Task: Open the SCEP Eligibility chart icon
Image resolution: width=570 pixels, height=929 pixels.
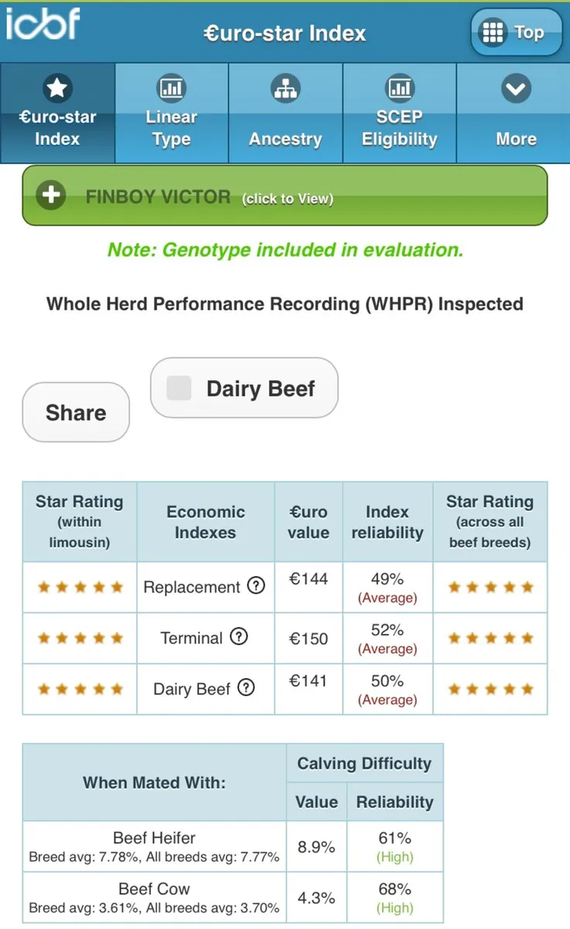Action: pyautogui.click(x=399, y=88)
